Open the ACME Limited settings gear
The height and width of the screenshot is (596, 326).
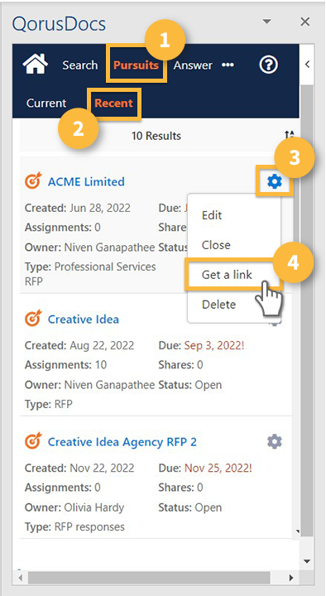click(x=275, y=182)
